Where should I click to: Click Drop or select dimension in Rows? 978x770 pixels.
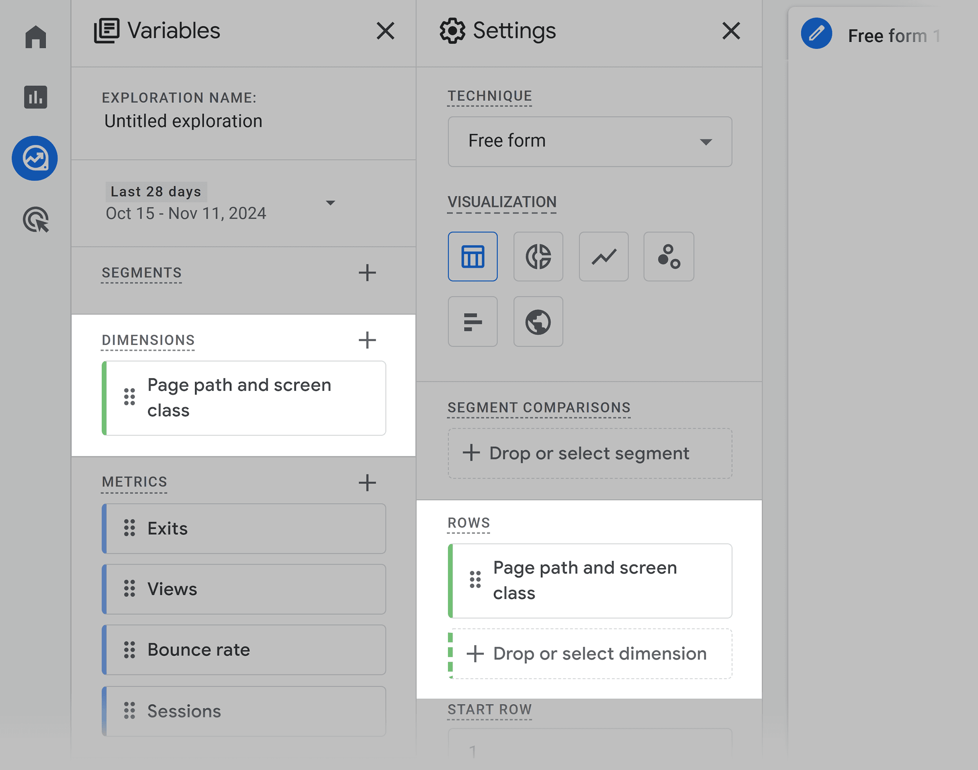point(588,654)
